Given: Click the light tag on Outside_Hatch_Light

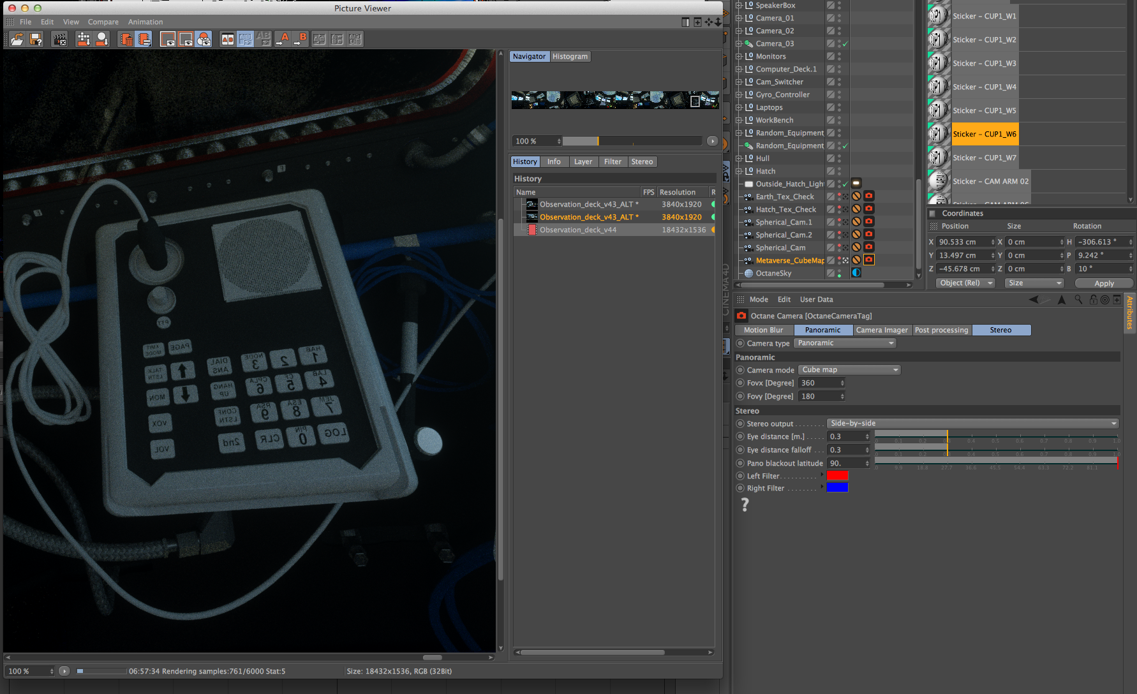Looking at the screenshot, I should 856,183.
